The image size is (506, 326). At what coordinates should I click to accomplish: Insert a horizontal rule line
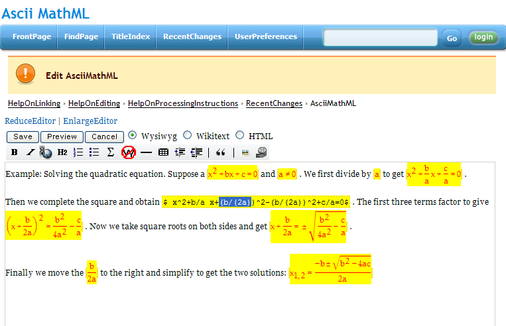[x=146, y=152]
